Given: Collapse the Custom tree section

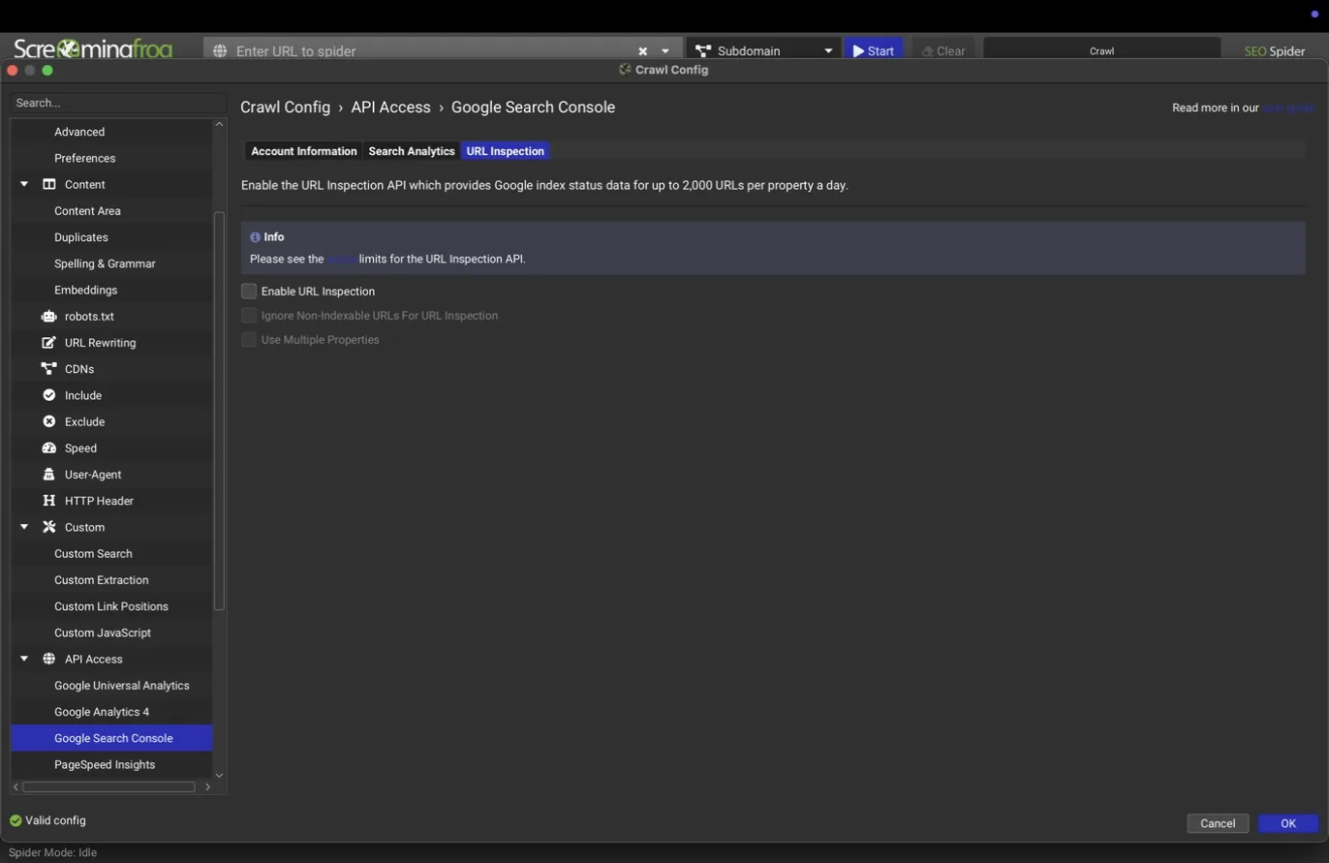Looking at the screenshot, I should 24,527.
